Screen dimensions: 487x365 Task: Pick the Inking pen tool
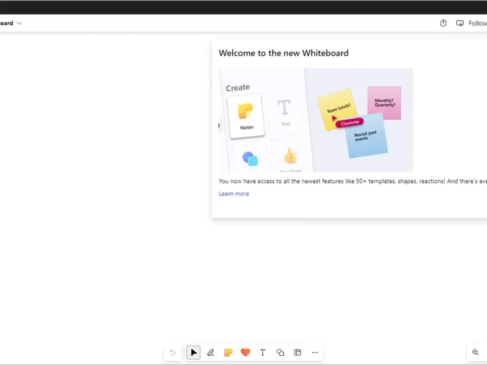tap(211, 352)
